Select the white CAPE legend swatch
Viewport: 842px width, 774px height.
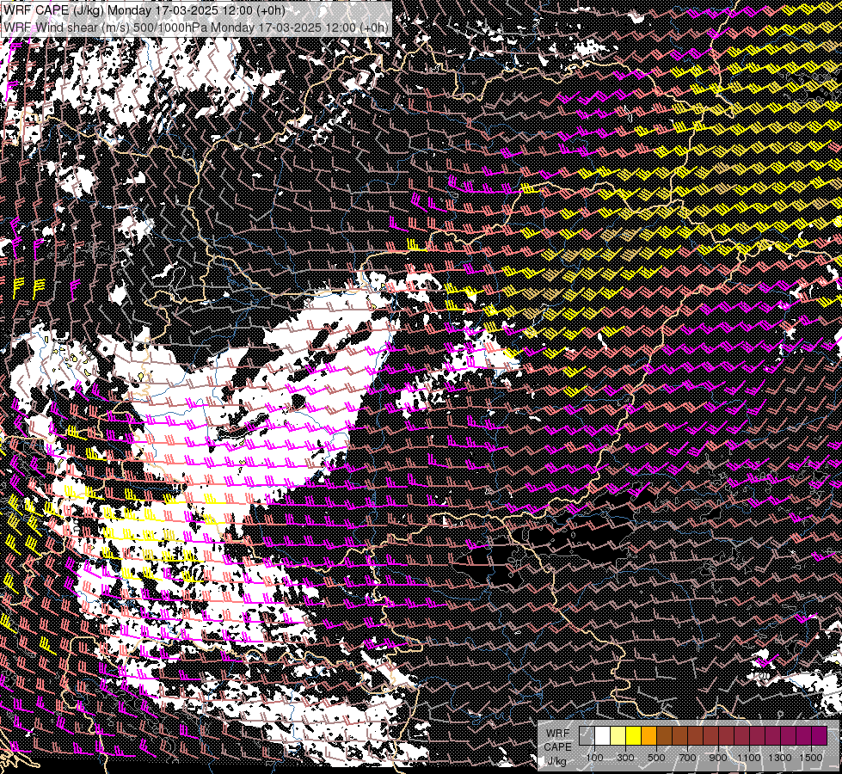coord(603,735)
